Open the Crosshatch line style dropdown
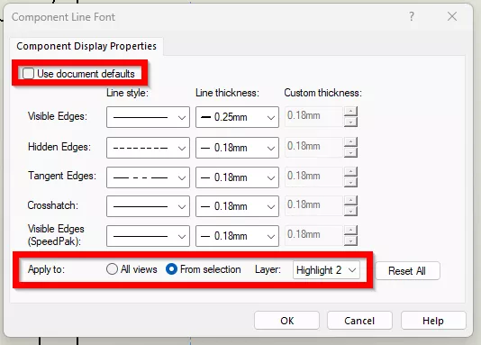This screenshot has width=481, height=345. [x=148, y=206]
